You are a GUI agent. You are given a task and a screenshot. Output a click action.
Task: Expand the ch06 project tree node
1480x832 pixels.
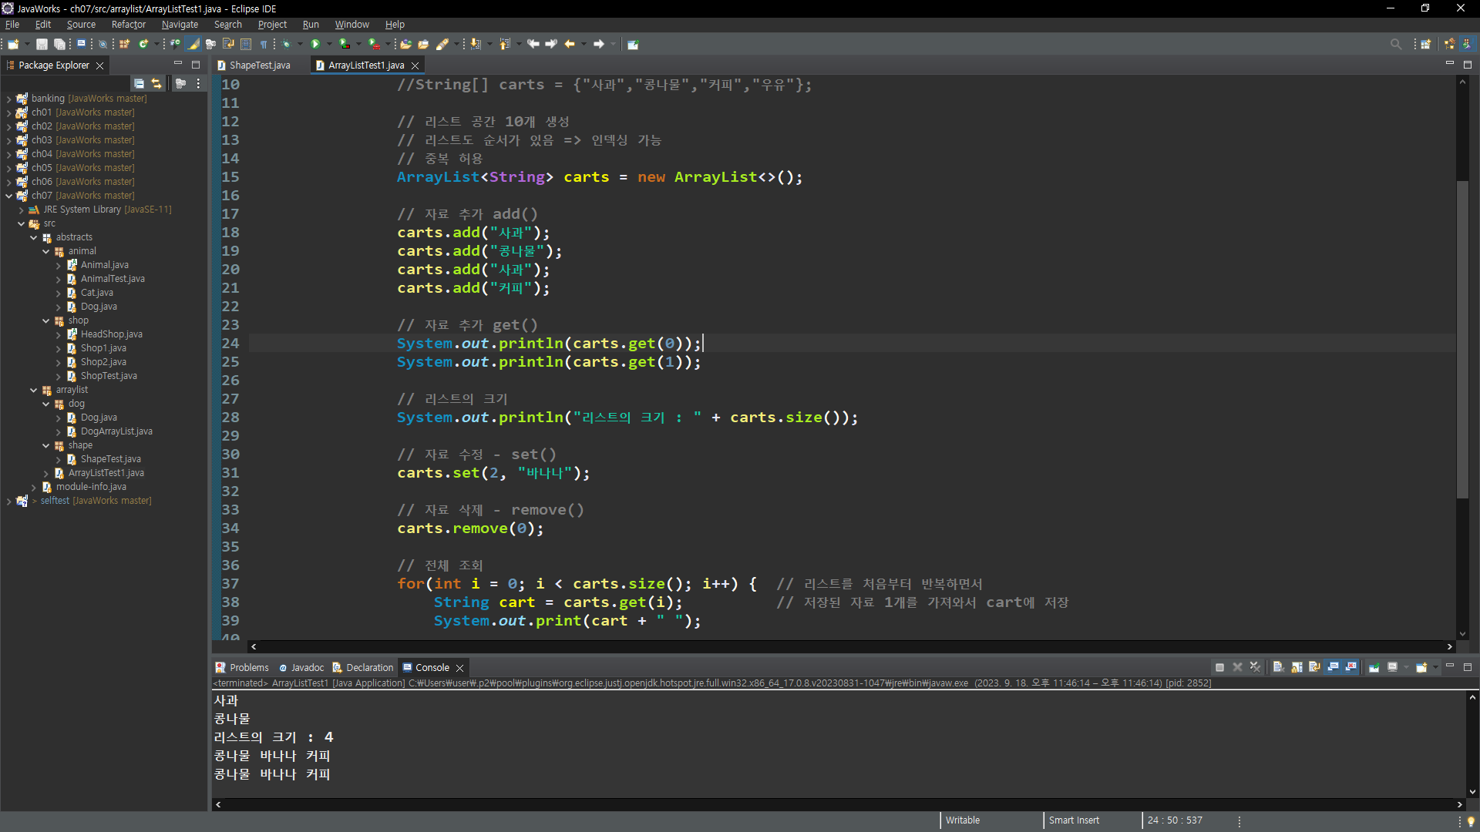click(x=8, y=182)
